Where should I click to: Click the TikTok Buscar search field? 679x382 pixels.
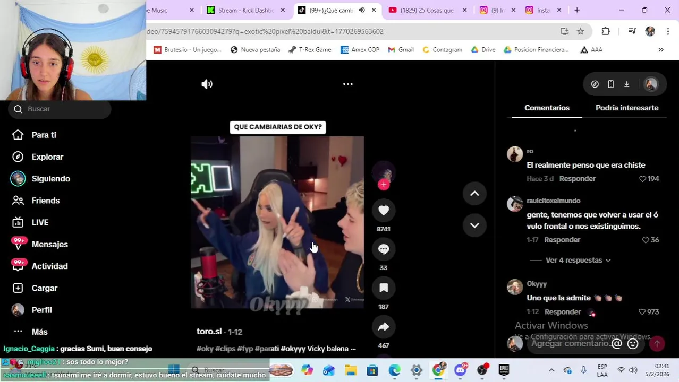[60, 109]
